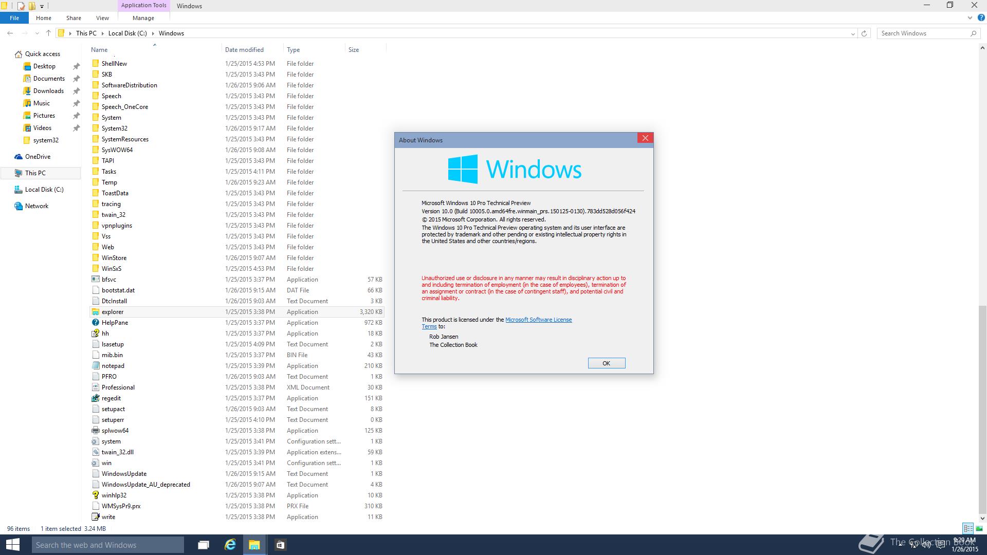Expand the address bar history dropdown
This screenshot has width=987, height=555.
[853, 33]
